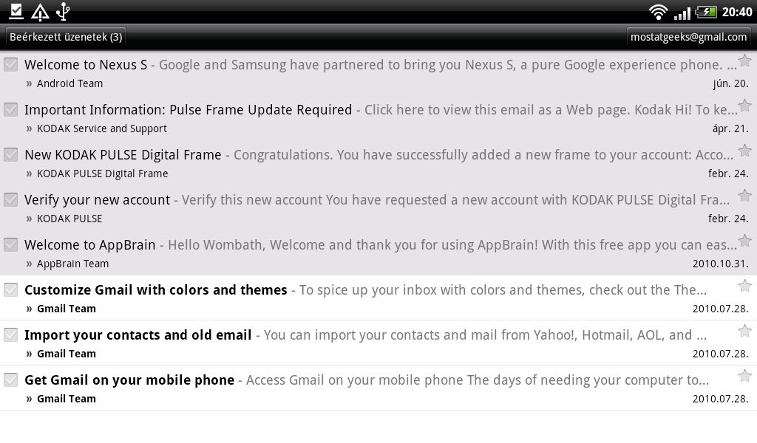
Task: Star the Verify your new account email
Action: [x=744, y=196]
